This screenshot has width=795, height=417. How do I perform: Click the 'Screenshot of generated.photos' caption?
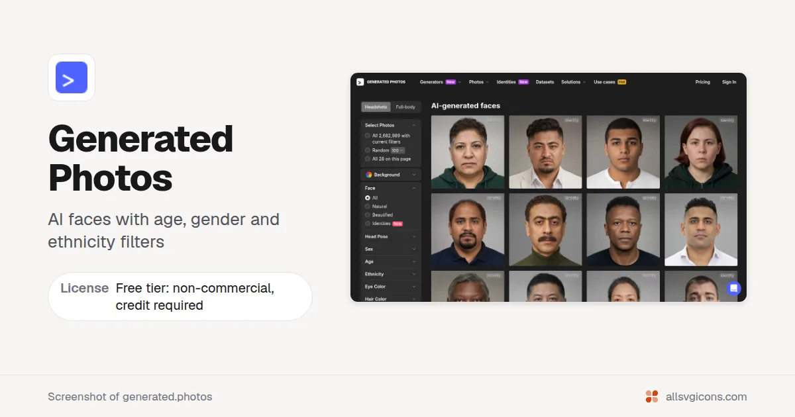[130, 397]
